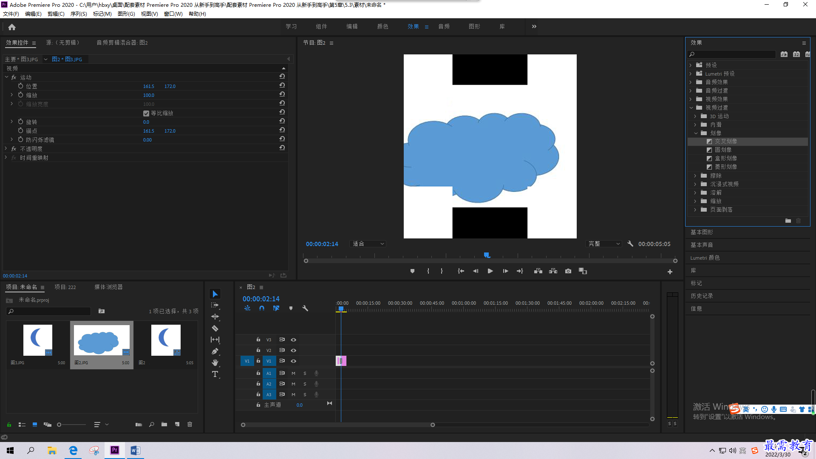The width and height of the screenshot is (816, 459).
Task: Show more workspaces via double chevron
Action: [x=534, y=26]
